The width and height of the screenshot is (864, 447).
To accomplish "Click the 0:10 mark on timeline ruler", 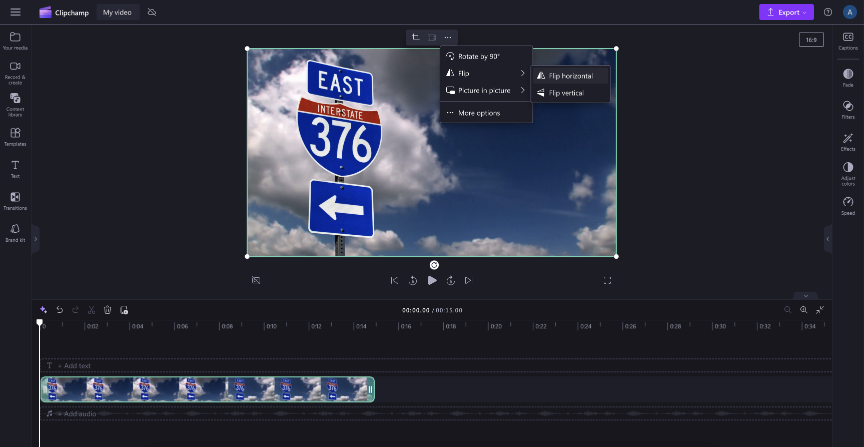I will click(x=271, y=326).
